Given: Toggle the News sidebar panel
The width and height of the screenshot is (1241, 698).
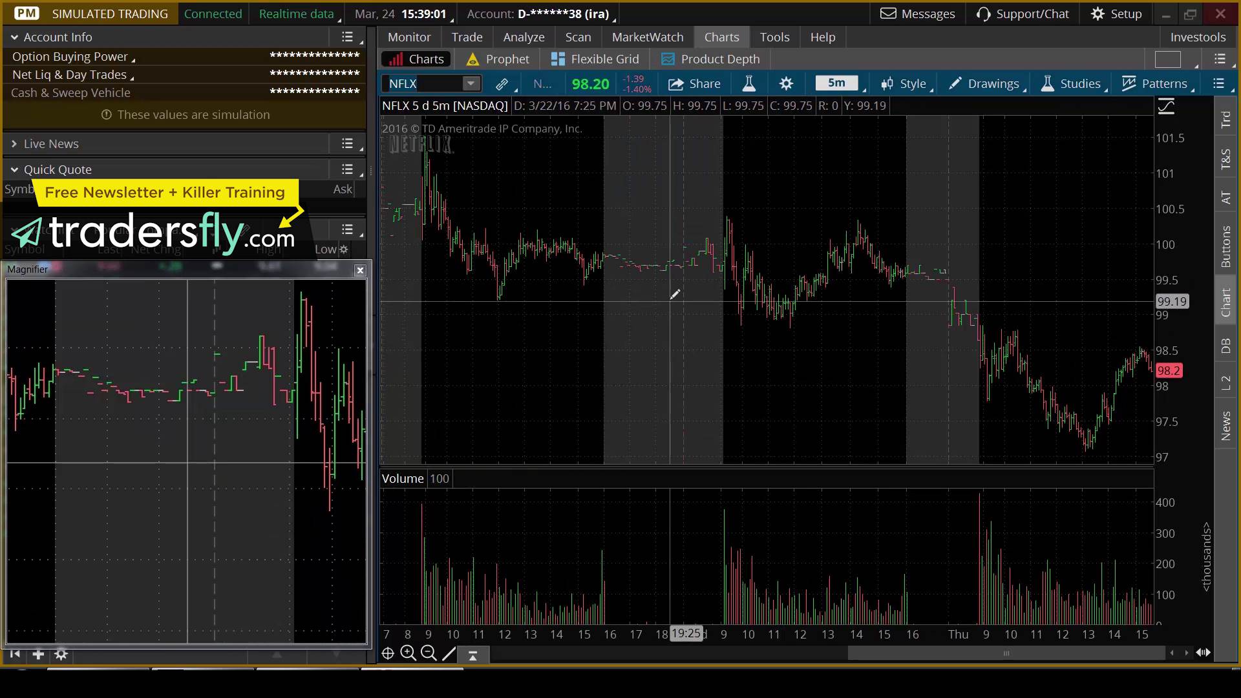Looking at the screenshot, I should tap(1225, 426).
